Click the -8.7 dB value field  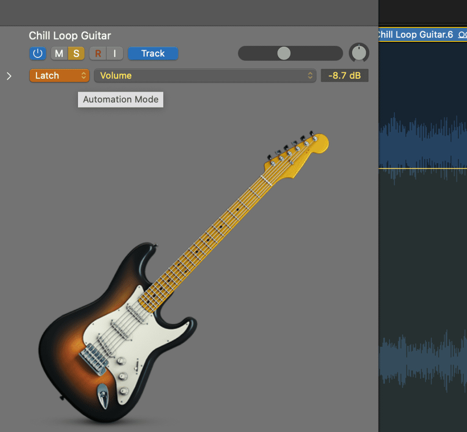345,76
